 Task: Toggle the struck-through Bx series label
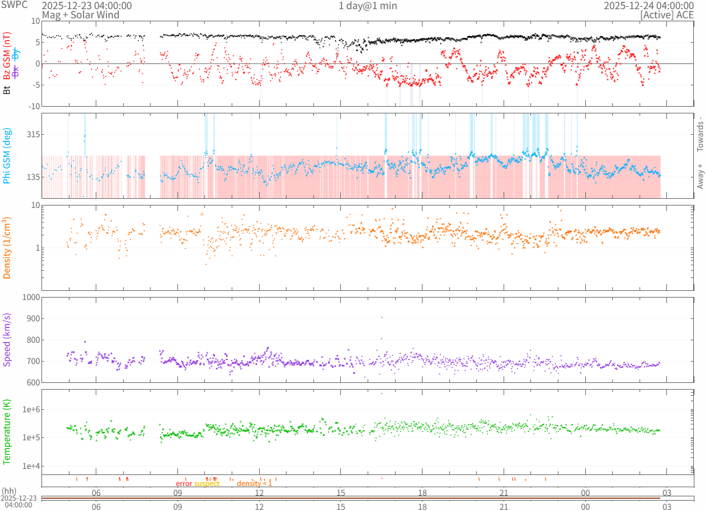click(x=17, y=71)
